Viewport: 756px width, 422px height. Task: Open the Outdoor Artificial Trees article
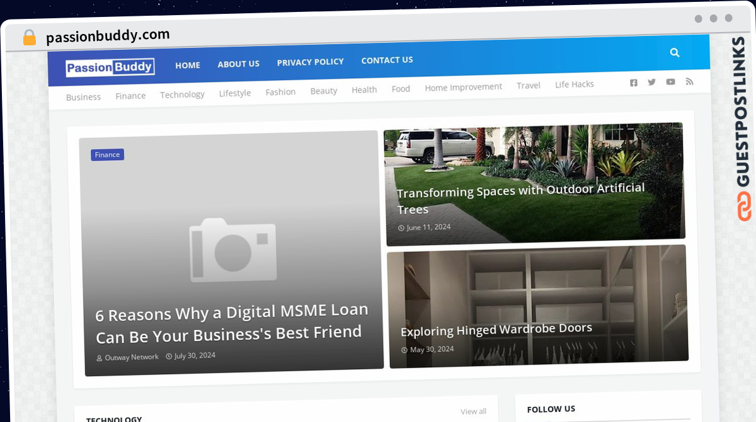click(x=521, y=198)
